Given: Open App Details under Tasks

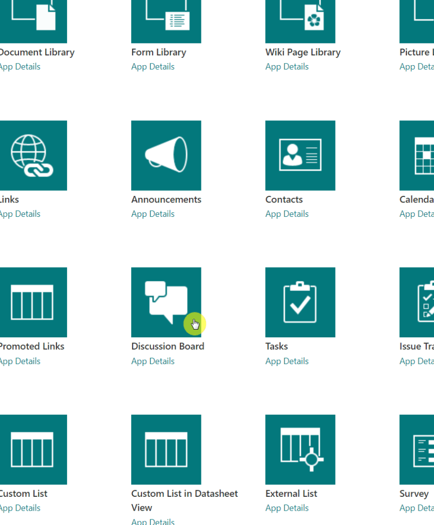Looking at the screenshot, I should (287, 361).
